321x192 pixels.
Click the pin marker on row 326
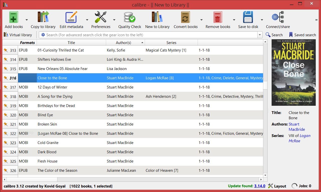[x=6, y=170]
